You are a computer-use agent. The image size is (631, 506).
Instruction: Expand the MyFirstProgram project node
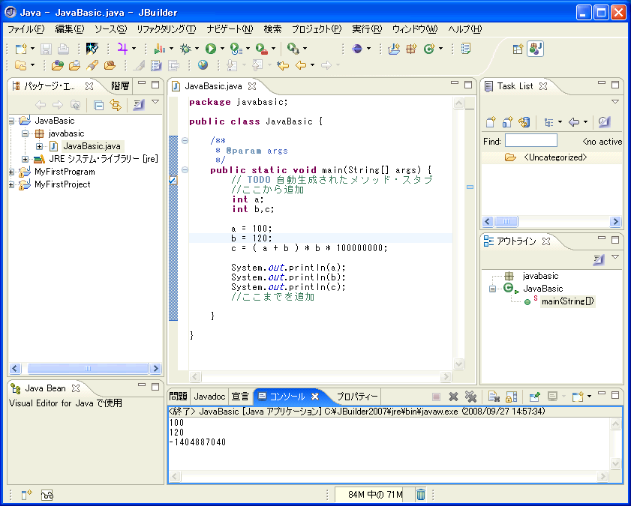(12, 172)
